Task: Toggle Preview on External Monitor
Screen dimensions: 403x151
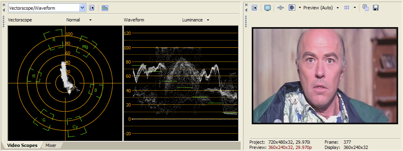Action: [268, 8]
